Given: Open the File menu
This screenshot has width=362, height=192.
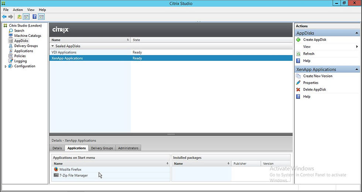Looking at the screenshot, I should [x=6, y=10].
